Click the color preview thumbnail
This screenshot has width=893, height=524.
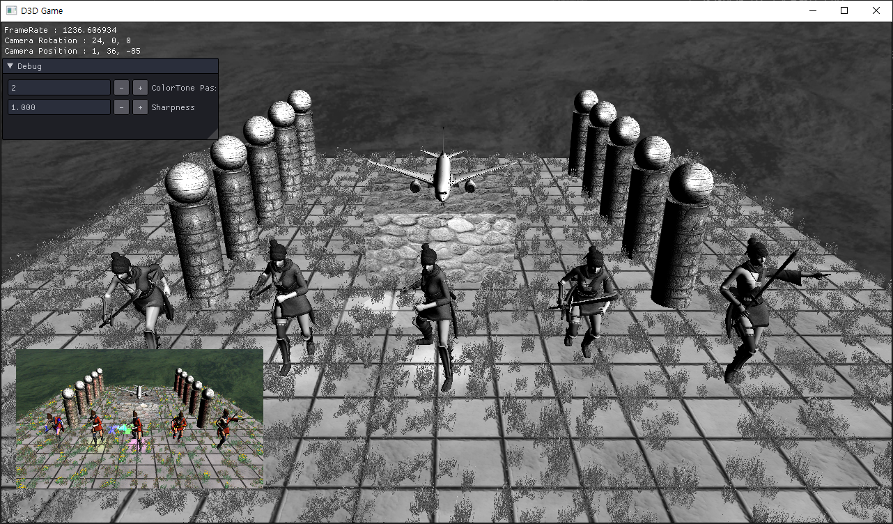pos(139,418)
